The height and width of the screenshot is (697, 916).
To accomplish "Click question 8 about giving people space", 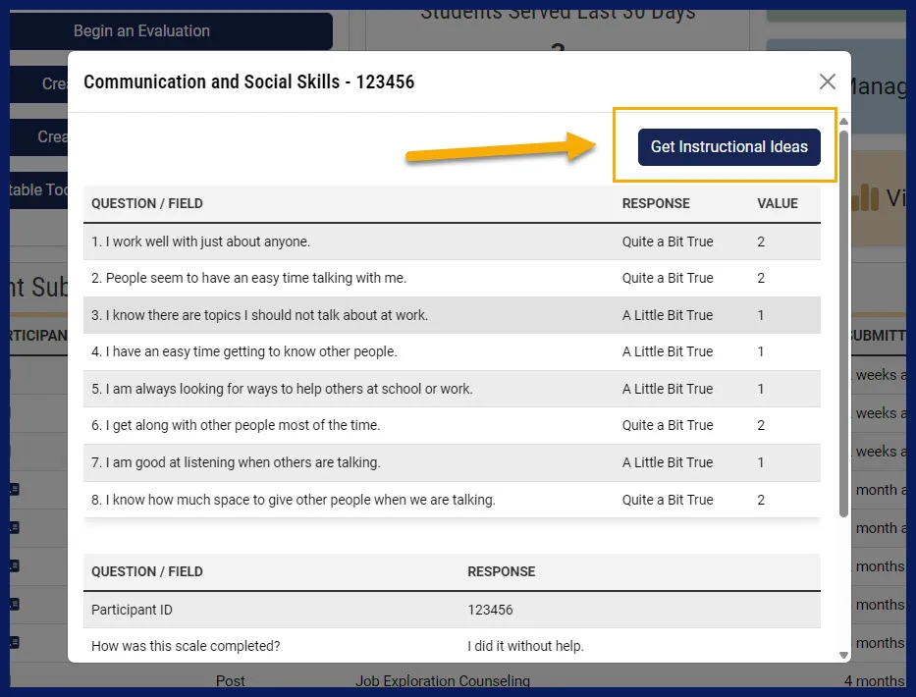I will (293, 500).
